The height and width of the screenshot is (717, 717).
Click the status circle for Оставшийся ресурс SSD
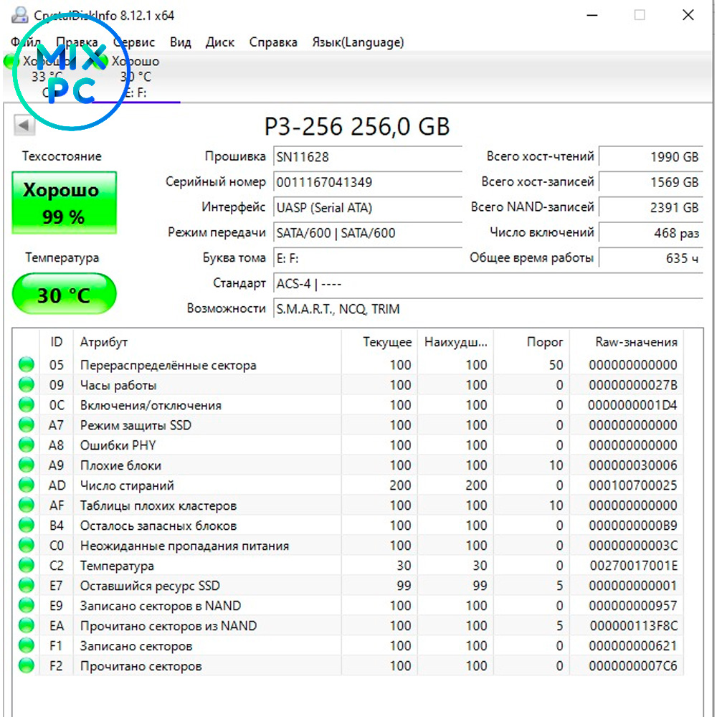coord(27,585)
